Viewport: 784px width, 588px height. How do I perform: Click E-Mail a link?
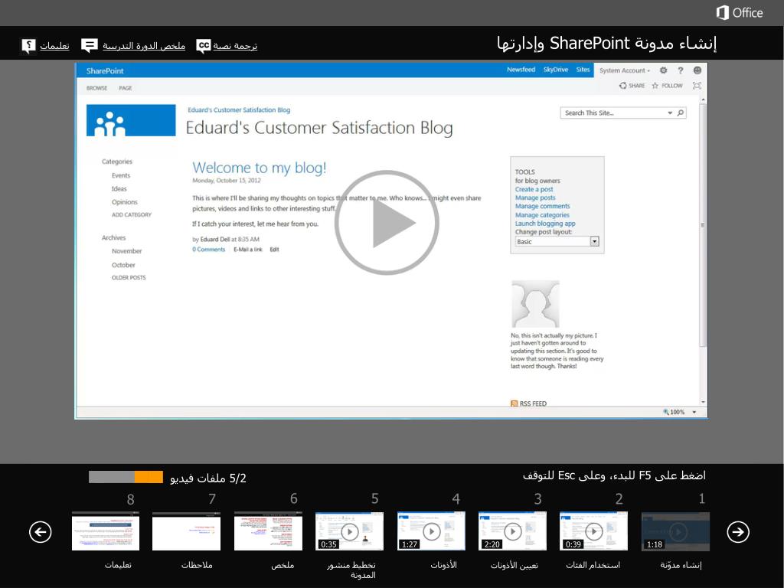point(248,250)
